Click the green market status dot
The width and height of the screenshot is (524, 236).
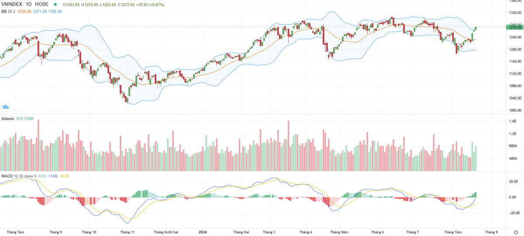click(55, 4)
